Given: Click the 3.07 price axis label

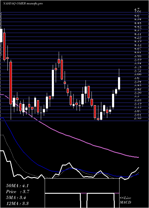Looking at the screenshot, I should tap(138, 111).
